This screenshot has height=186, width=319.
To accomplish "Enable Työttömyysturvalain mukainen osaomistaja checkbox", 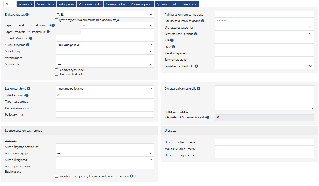I will click(x=57, y=20).
